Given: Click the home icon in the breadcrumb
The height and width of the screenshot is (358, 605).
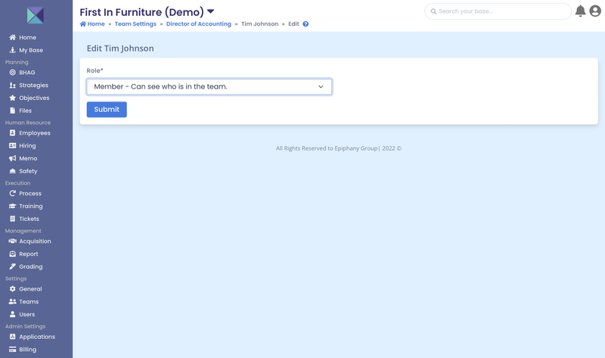Looking at the screenshot, I should [83, 24].
